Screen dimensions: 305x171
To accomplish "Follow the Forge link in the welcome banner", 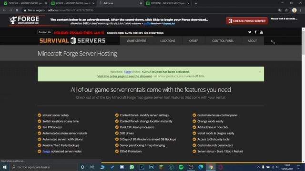I will 128,72.
